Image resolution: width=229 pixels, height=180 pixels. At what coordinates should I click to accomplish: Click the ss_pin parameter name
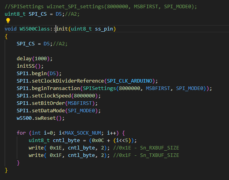(104, 29)
